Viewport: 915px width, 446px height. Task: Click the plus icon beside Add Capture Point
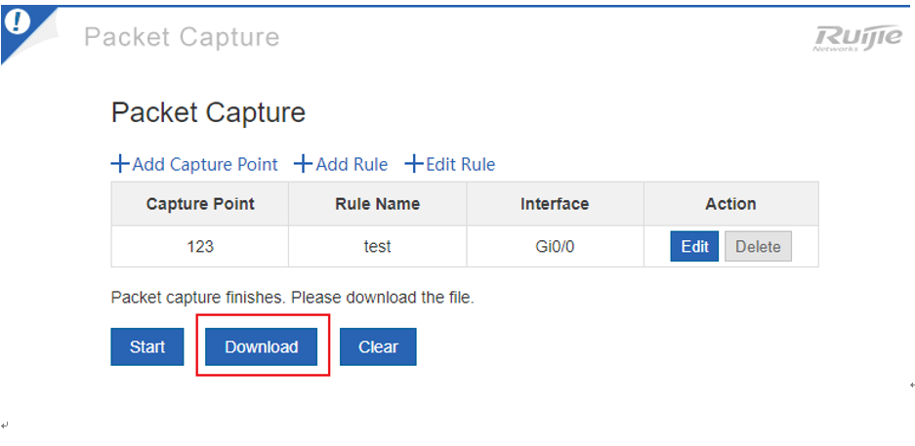tap(120, 164)
